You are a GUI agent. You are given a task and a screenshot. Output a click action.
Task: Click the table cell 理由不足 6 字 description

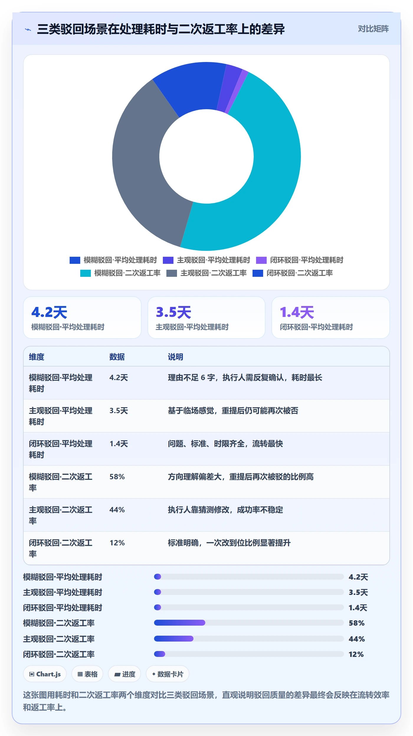245,377
